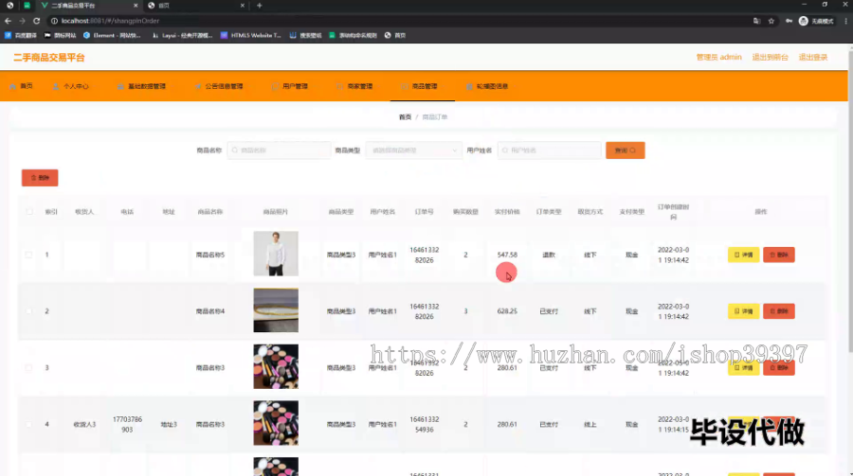The image size is (853, 476).
Task: Click the password key icon in toolbar
Action: 789,21
